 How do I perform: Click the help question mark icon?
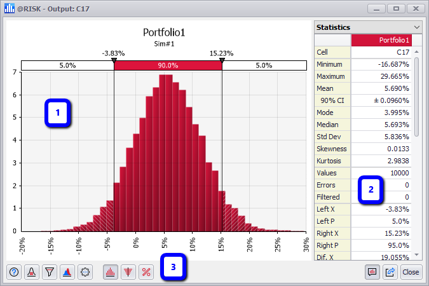pyautogui.click(x=14, y=272)
